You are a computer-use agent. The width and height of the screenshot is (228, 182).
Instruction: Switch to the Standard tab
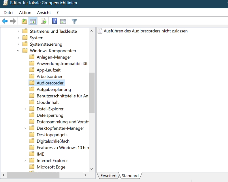point(130,176)
